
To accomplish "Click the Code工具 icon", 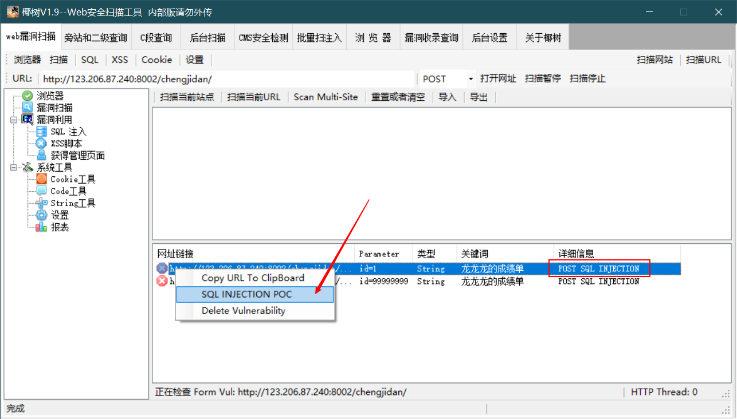I will pos(41,191).
